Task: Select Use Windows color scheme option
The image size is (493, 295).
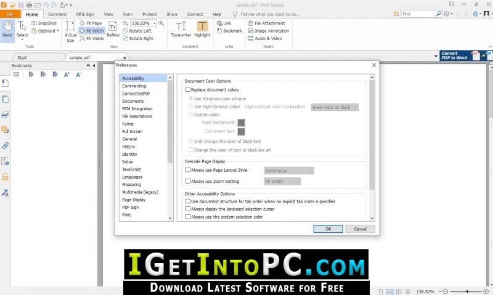Action: [x=190, y=99]
